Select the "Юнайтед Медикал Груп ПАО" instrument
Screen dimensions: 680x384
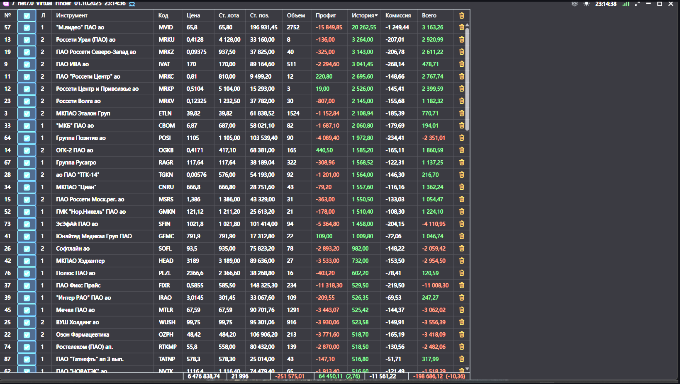94,236
